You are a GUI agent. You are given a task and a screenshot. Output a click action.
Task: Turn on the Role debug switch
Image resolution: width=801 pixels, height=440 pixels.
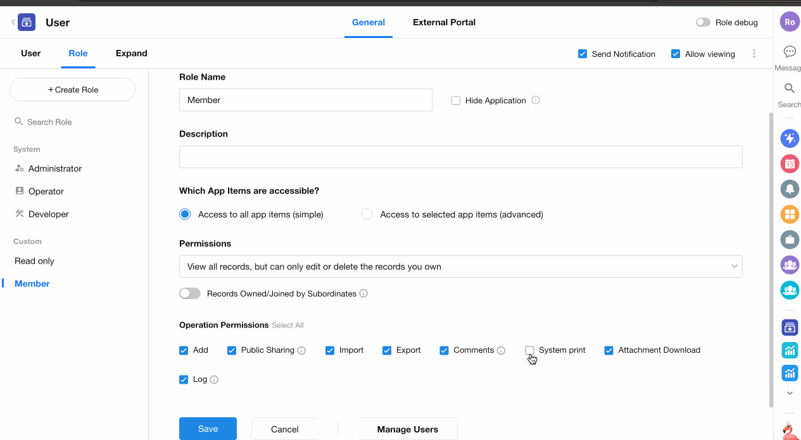703,22
